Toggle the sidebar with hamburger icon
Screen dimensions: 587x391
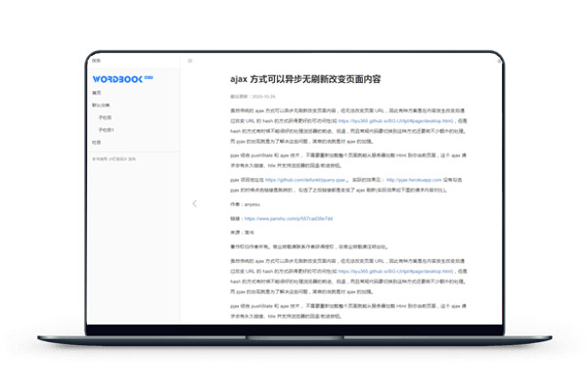point(190,60)
